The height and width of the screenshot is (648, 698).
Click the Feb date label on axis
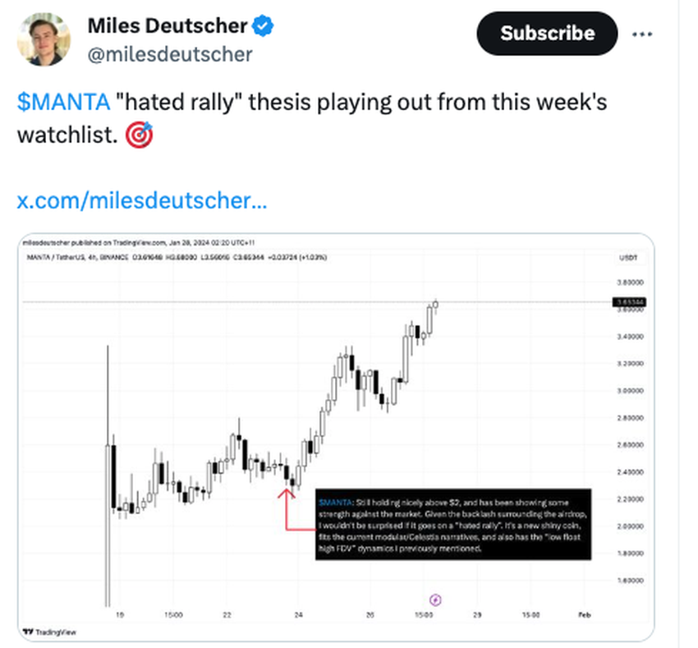click(x=584, y=614)
